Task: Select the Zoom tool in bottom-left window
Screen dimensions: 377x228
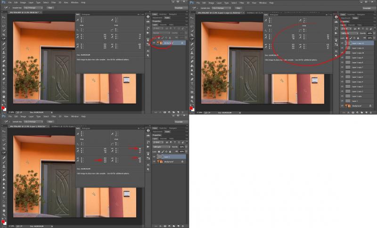Action: click(4, 214)
